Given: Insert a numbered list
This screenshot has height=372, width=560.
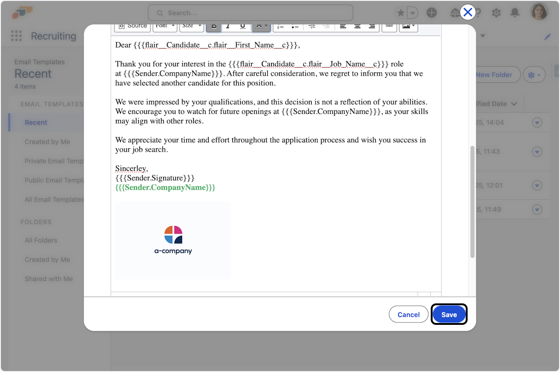Looking at the screenshot, I should [x=280, y=27].
